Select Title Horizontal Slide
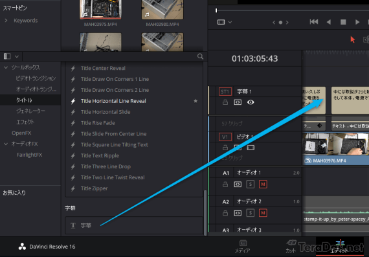Viewport: 369px width, 257px height. point(106,112)
